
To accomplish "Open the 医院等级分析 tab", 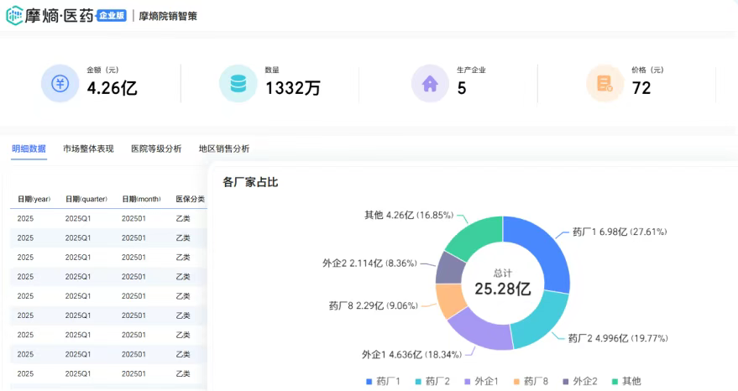I will point(156,149).
